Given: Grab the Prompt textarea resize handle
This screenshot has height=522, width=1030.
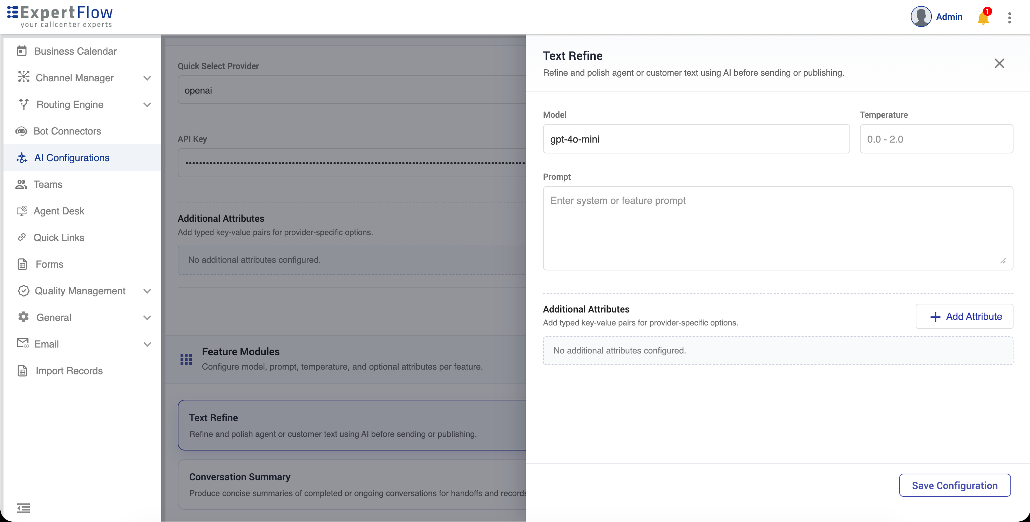Looking at the screenshot, I should point(1003,261).
